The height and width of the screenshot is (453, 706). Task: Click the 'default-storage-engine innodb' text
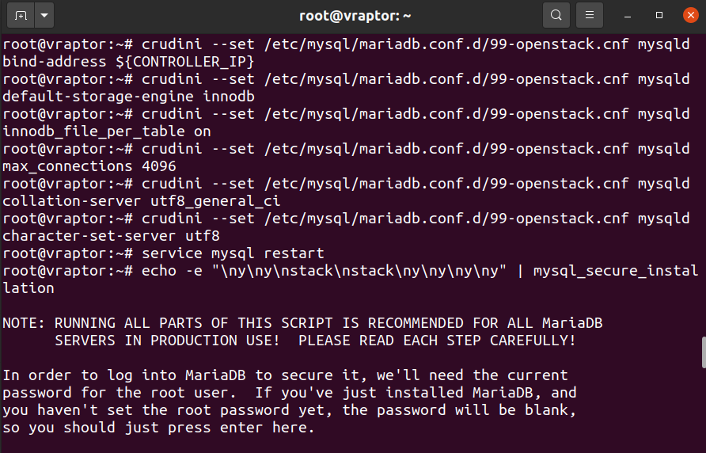128,97
